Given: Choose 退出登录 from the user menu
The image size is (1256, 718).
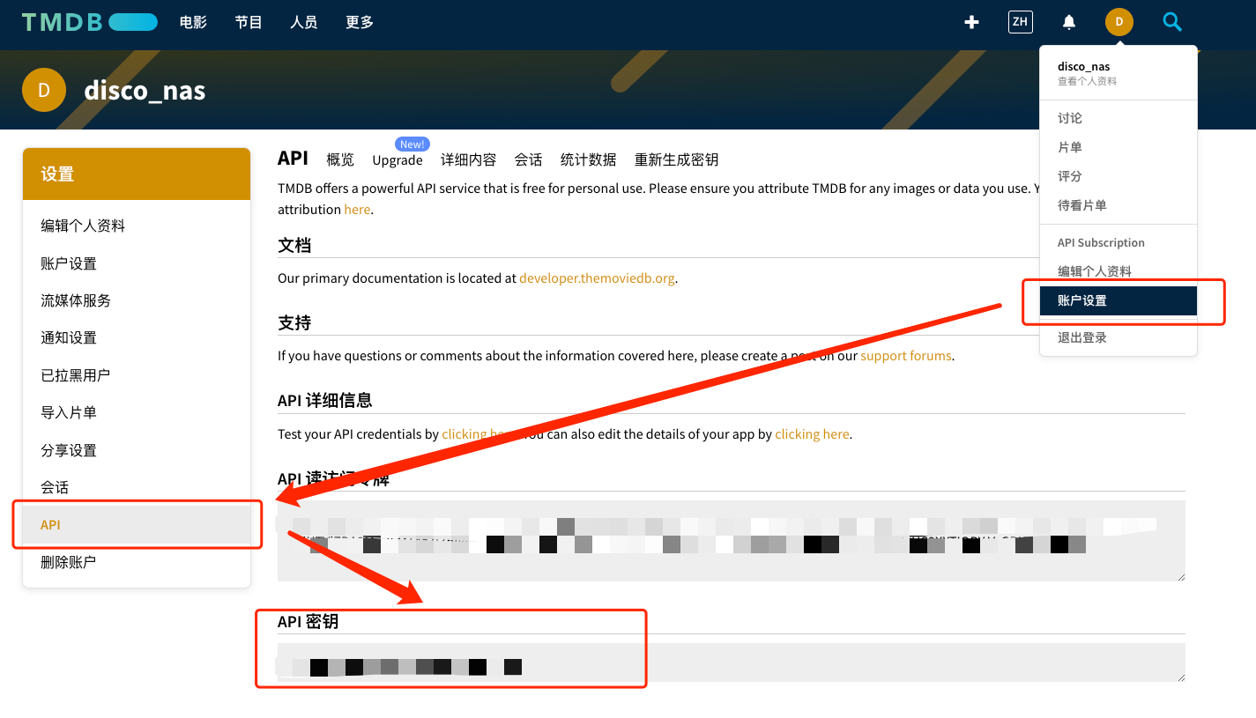Looking at the screenshot, I should (1082, 337).
